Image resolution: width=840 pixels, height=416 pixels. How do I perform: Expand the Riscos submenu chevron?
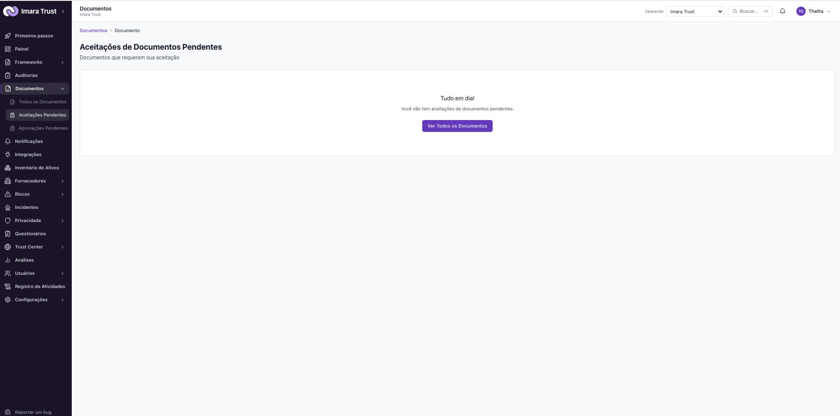tap(63, 194)
